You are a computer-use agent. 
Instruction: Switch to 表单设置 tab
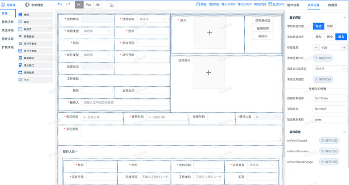(x=314, y=5)
